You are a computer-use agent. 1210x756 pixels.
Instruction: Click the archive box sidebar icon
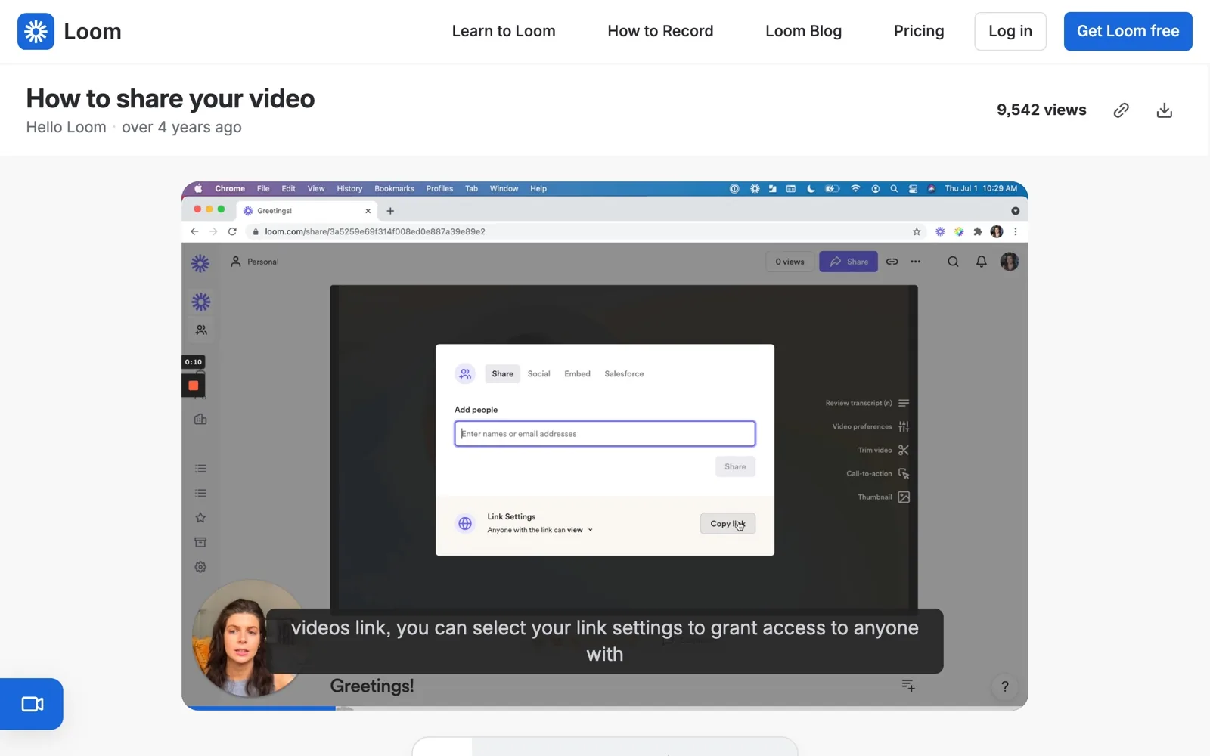(x=200, y=542)
